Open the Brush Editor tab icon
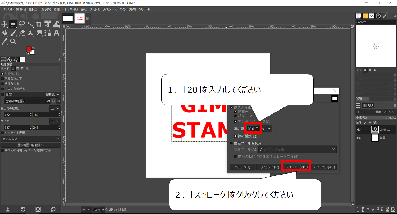Image resolution: width=397 pixels, height=214 pixels. [385, 16]
